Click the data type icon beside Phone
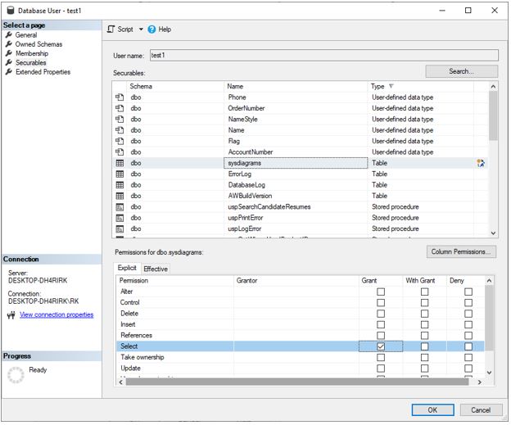Screen dimensions: 511x425 click(120, 97)
